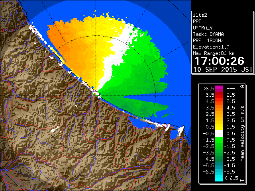This screenshot has height=191, width=255.
Task: Select the 'PPI' scan type text
Action: [x=197, y=21]
